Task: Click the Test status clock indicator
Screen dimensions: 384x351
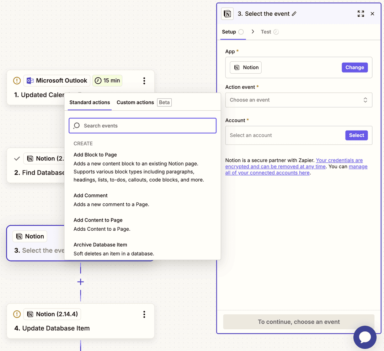Action: tap(276, 32)
